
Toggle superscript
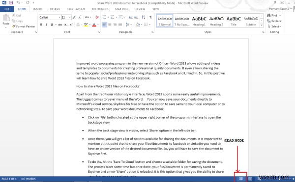click(x=71, y=25)
